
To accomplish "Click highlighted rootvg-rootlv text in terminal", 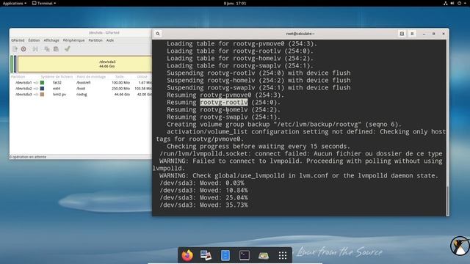I will pos(223,103).
